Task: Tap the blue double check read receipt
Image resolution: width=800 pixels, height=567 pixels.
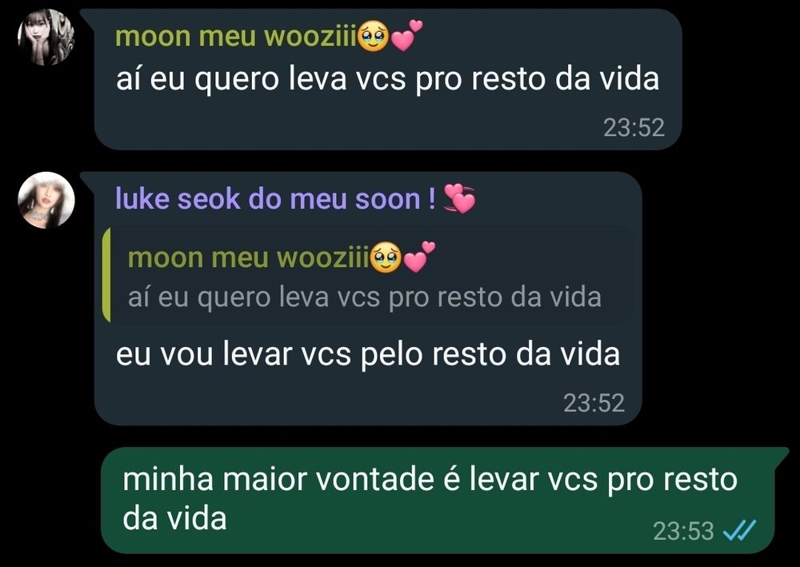Action: pyautogui.click(x=739, y=530)
